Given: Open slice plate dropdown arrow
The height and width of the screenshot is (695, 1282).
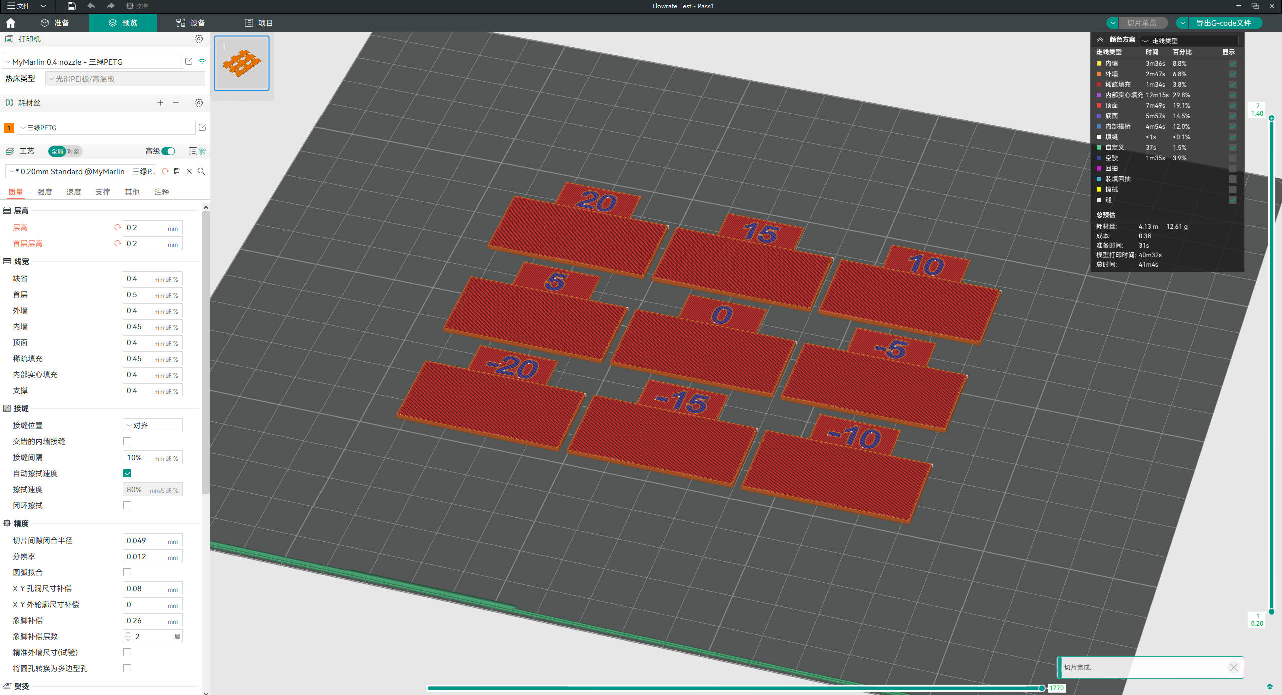Looking at the screenshot, I should click(x=1113, y=23).
